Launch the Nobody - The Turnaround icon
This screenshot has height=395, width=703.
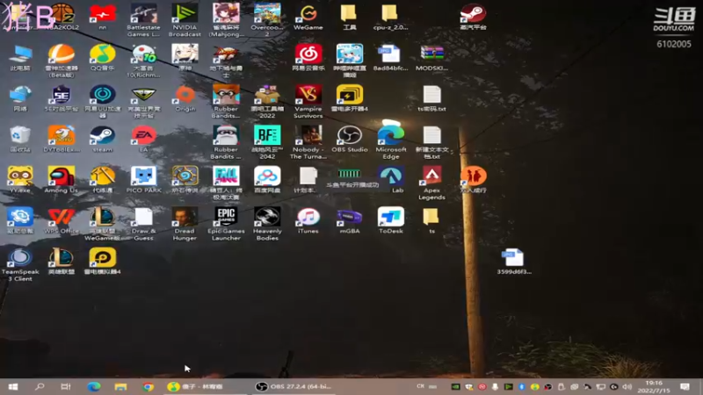pos(308,142)
